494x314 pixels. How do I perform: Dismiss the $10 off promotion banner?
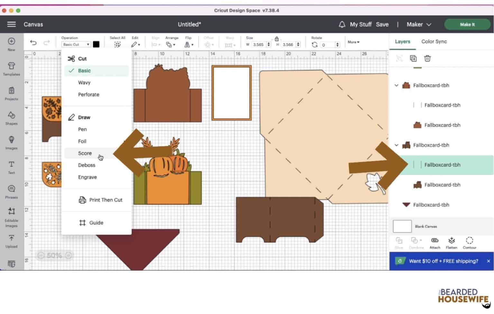[x=488, y=261]
